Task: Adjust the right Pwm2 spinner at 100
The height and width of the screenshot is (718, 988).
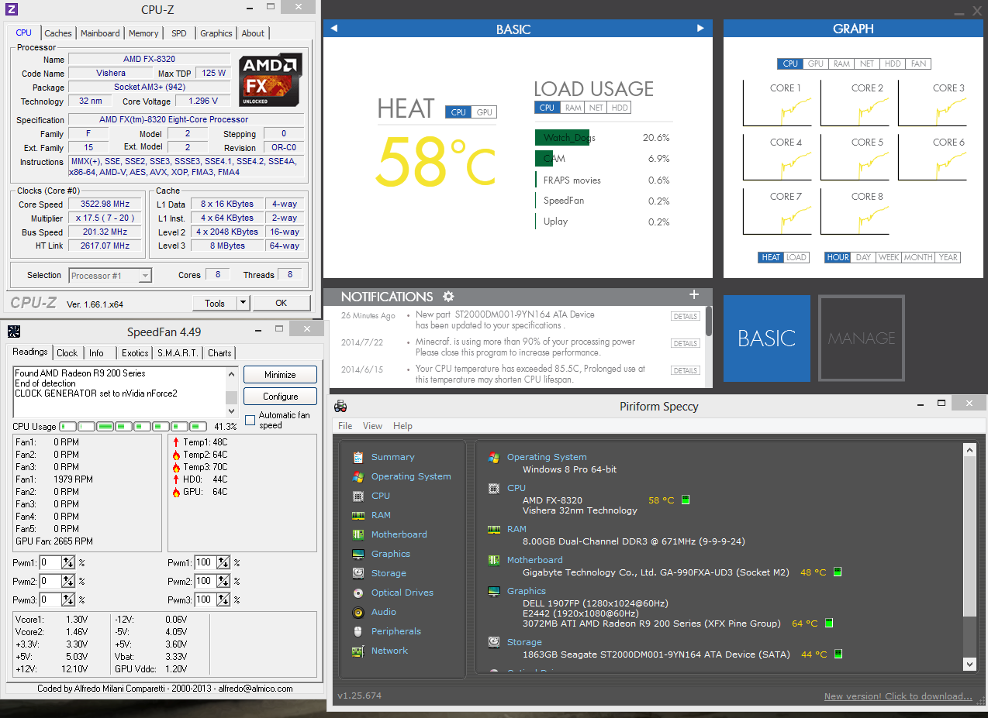Action: coord(223,581)
